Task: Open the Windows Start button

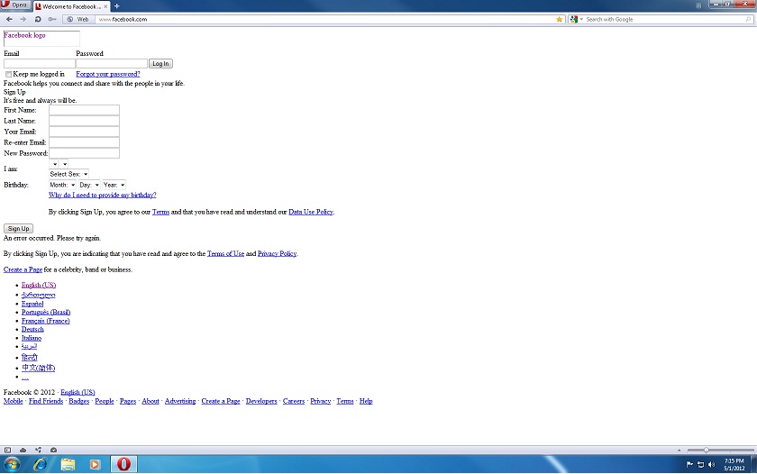Action: point(12,464)
